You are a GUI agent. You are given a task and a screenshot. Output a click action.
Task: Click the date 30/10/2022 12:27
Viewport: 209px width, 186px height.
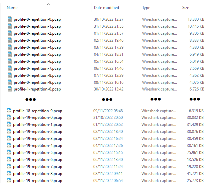(109, 19)
